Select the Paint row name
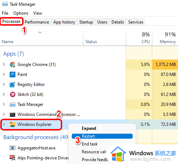Screen dimensions: 178x164 pos(22,75)
